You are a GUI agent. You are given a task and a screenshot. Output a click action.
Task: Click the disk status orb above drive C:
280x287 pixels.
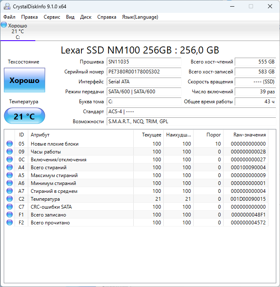click(4, 25)
